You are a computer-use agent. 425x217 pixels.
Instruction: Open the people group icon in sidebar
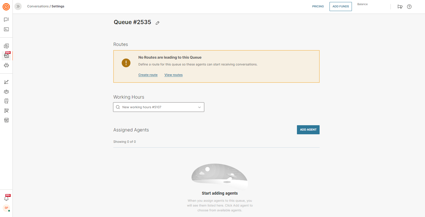[x=6, y=92]
